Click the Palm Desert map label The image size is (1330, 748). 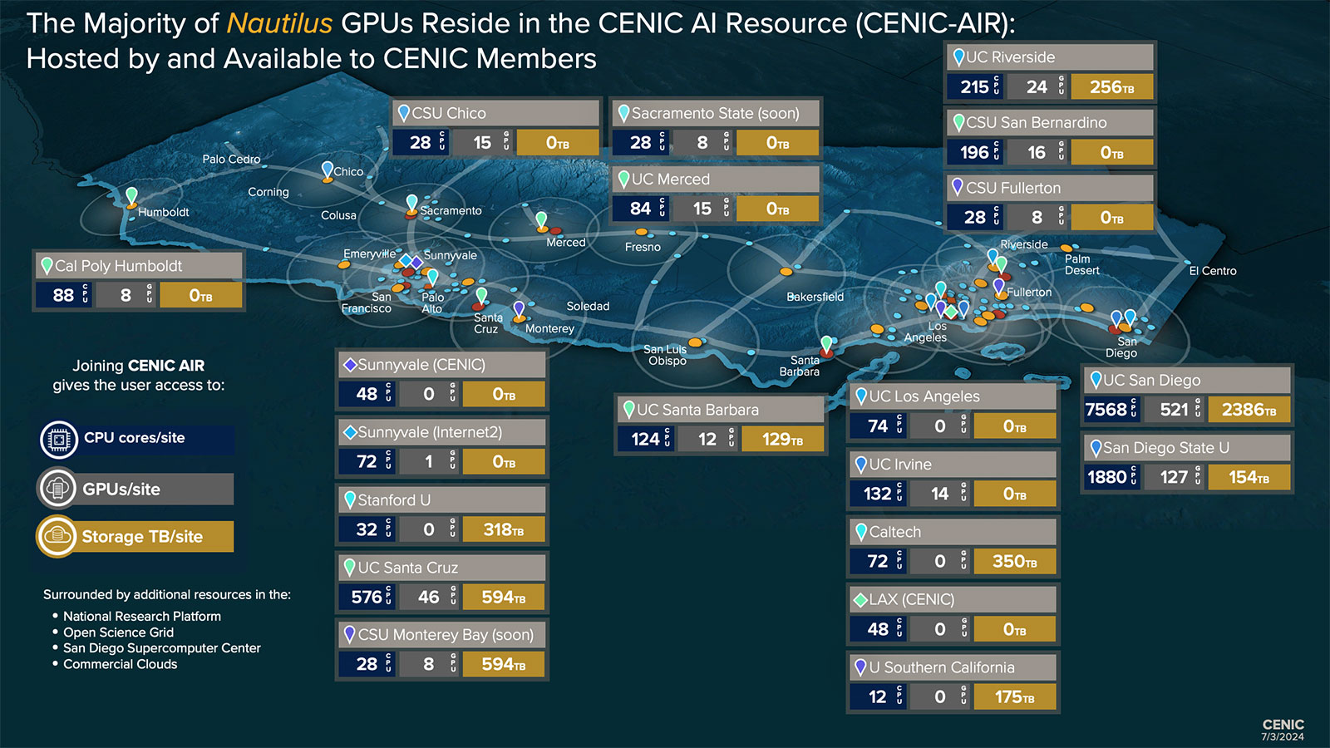point(1082,264)
